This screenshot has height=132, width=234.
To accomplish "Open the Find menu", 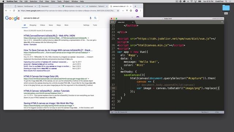I will [41, 1].
